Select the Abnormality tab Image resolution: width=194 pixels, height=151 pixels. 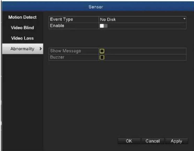pos(23,49)
